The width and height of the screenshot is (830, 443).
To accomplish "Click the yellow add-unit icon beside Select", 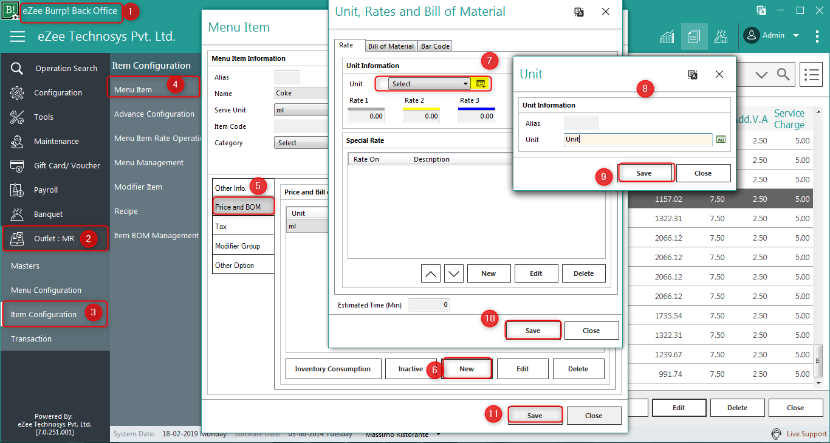I will 481,84.
